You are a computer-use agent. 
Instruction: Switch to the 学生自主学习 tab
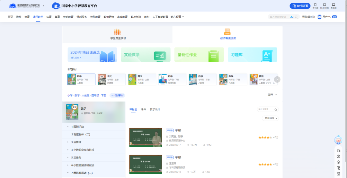[118, 34]
